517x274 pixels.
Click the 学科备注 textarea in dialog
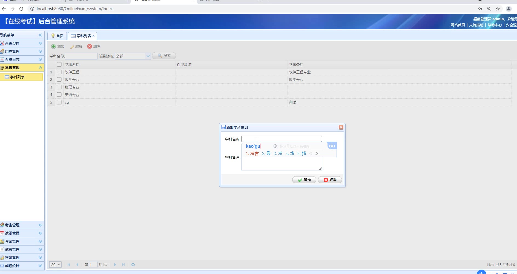coord(282,164)
